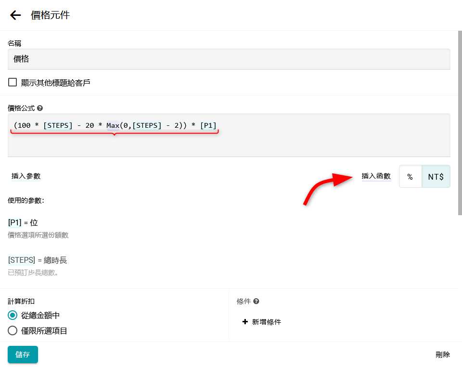Select 從總金額中 radio option
462x367 pixels.
[x=13, y=315]
